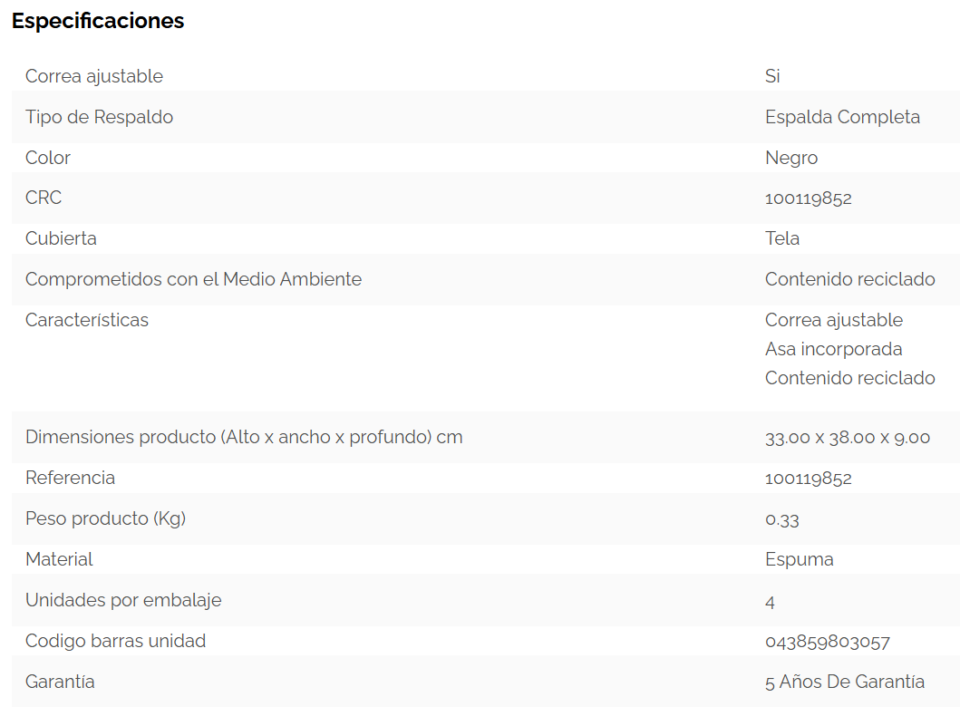This screenshot has width=960, height=726.
Task: Click the Características row label
Action: point(87,320)
